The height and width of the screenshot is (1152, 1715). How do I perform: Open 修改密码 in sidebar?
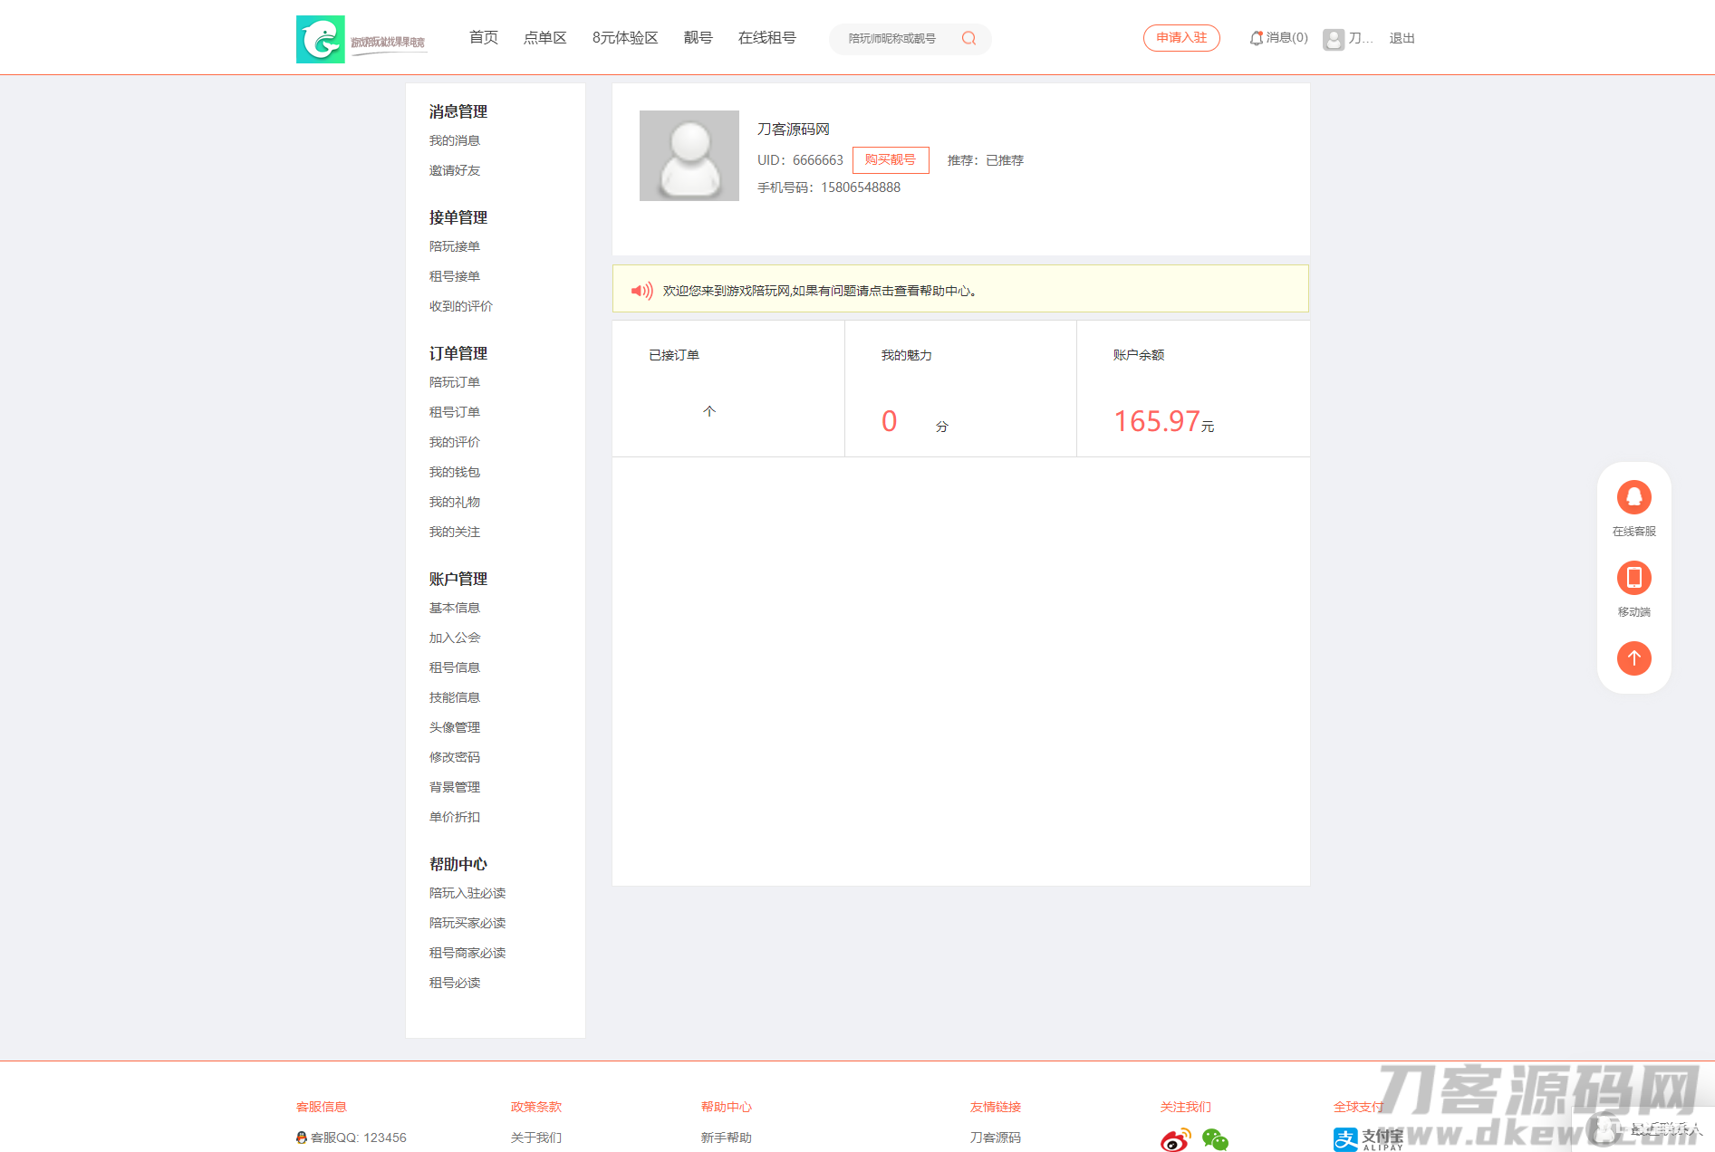click(455, 757)
